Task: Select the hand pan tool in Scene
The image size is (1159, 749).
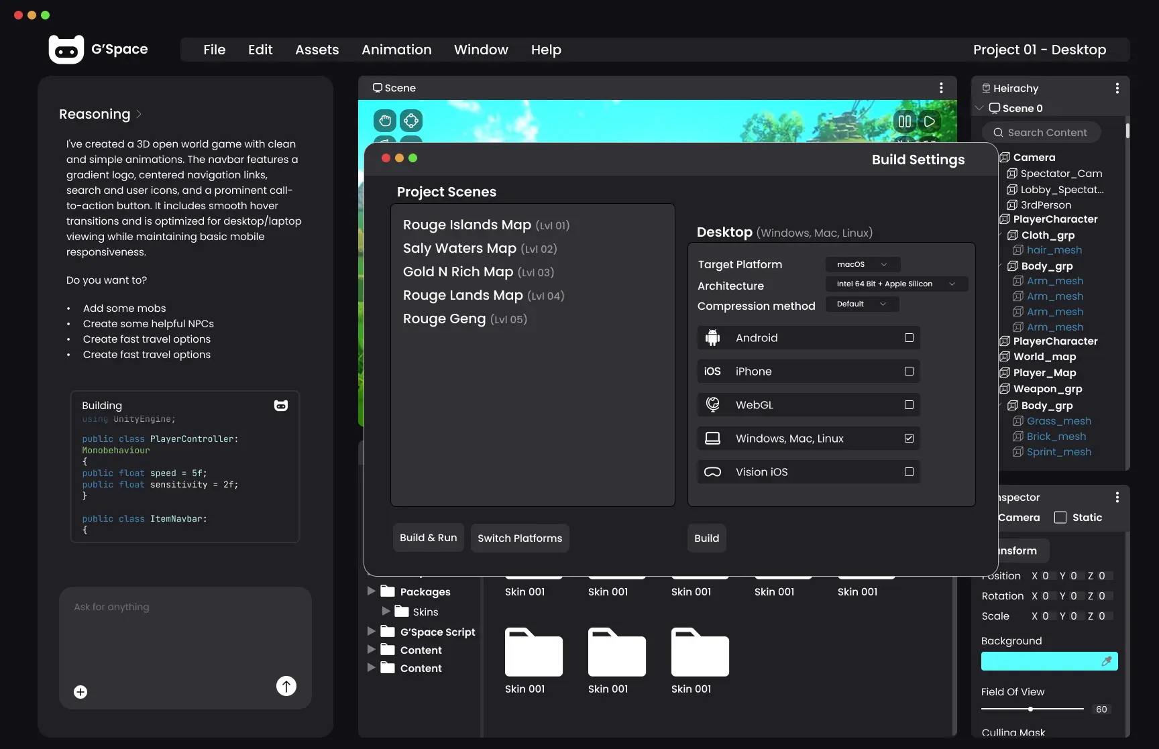Action: [385, 121]
